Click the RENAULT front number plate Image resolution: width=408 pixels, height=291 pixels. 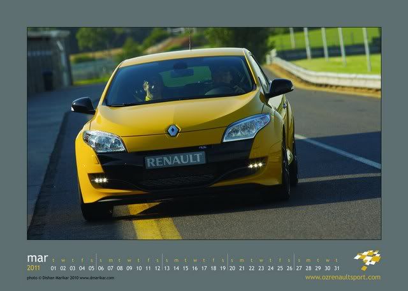pos(175,160)
